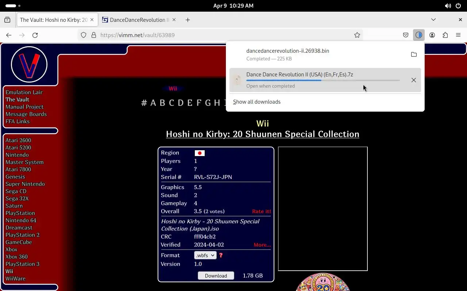
Task: Open the Apr 9 10:29 AM clock menu
Action: [x=233, y=6]
